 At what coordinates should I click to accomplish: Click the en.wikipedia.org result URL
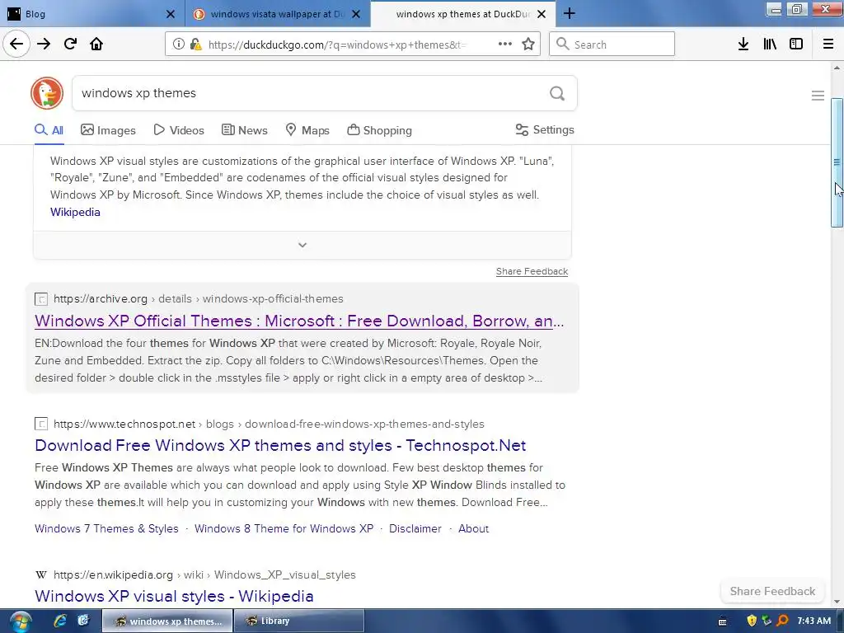point(204,574)
